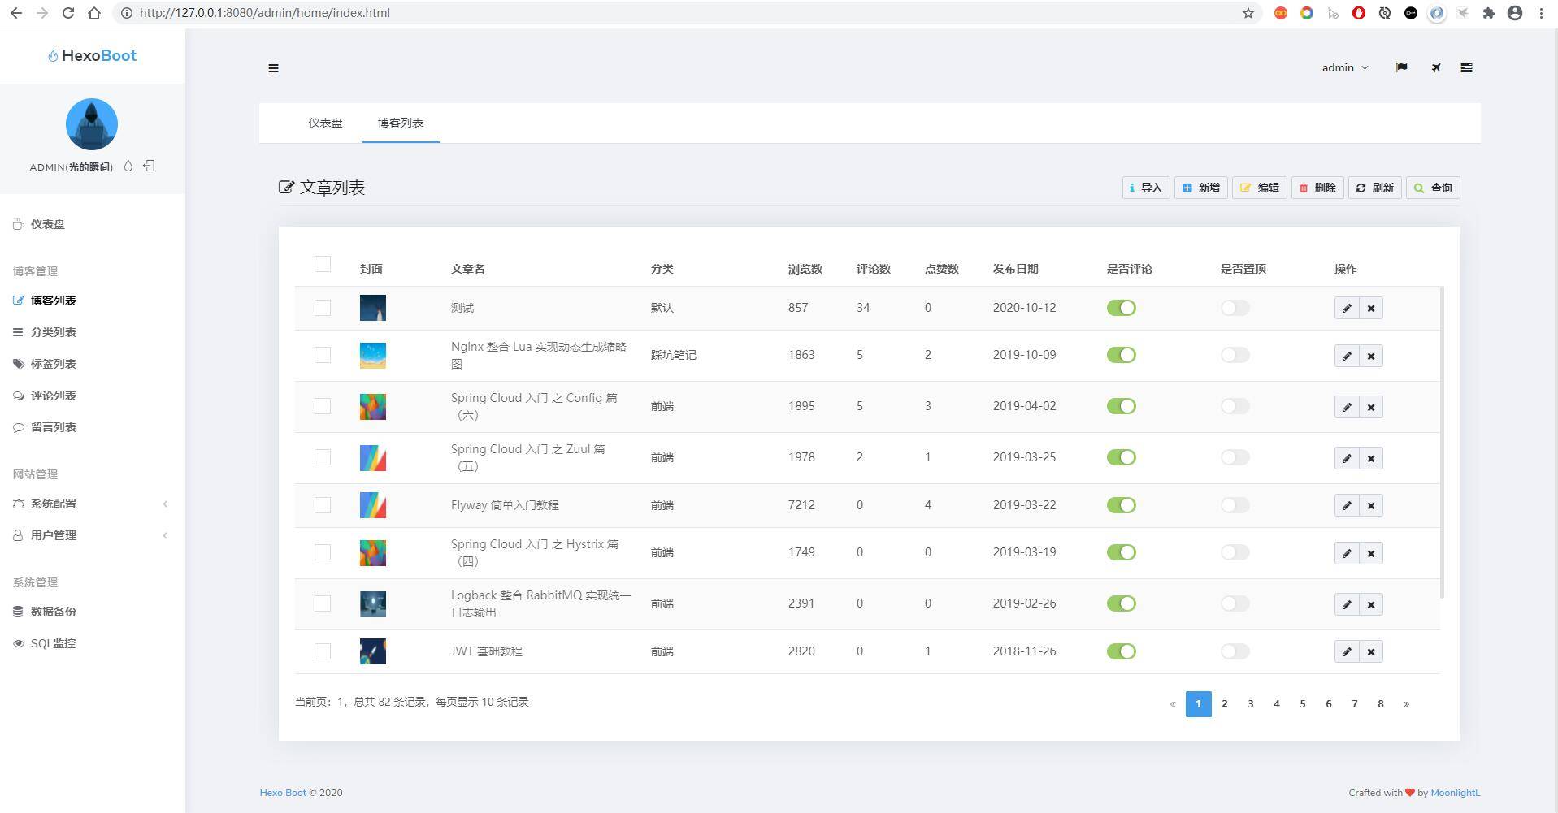Open 标签列表 in sidebar menu
This screenshot has height=813, width=1558.
54,364
